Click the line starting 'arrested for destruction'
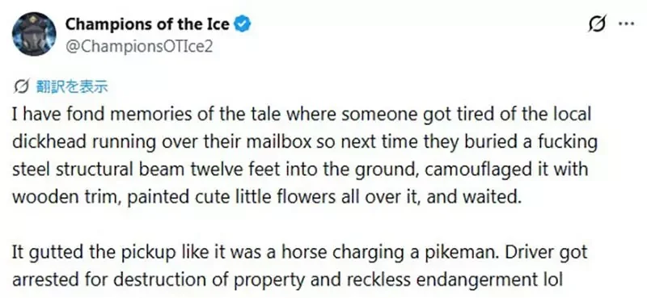The height and width of the screenshot is (298, 647). coord(288,280)
